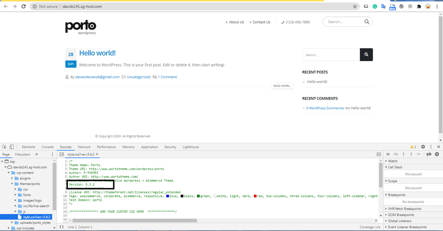
Task: Open Chrome's three-dot menu
Action: click(x=437, y=6)
